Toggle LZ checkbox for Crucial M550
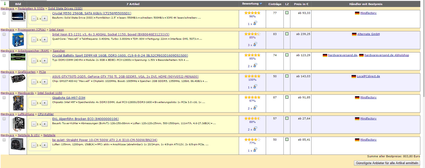The image size is (425, 168). [x=287, y=13]
